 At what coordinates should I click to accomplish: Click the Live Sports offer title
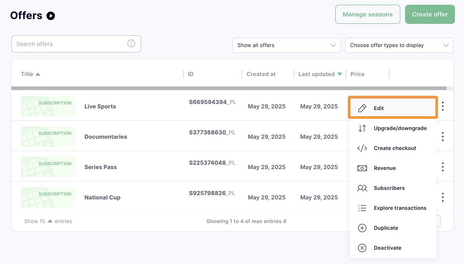point(100,106)
